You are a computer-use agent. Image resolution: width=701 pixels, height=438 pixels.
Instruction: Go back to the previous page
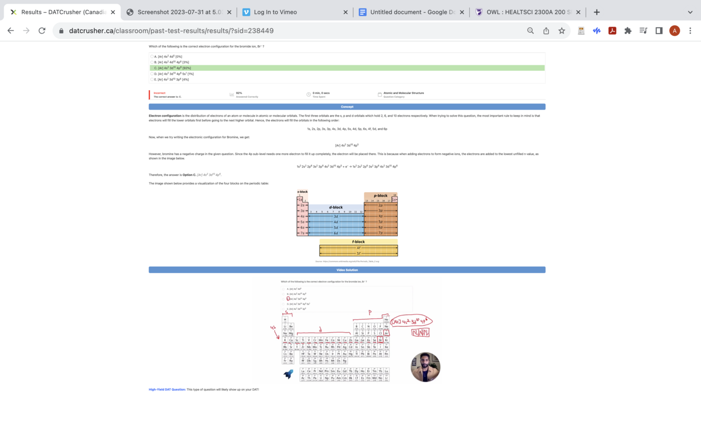coord(11,31)
